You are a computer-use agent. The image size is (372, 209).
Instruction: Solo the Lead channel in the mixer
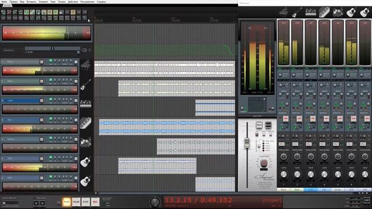pos(309,144)
